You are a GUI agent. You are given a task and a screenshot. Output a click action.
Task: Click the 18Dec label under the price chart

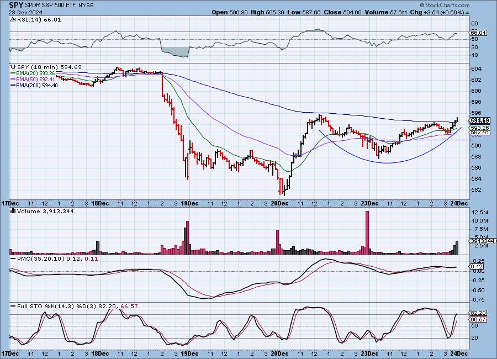100,203
